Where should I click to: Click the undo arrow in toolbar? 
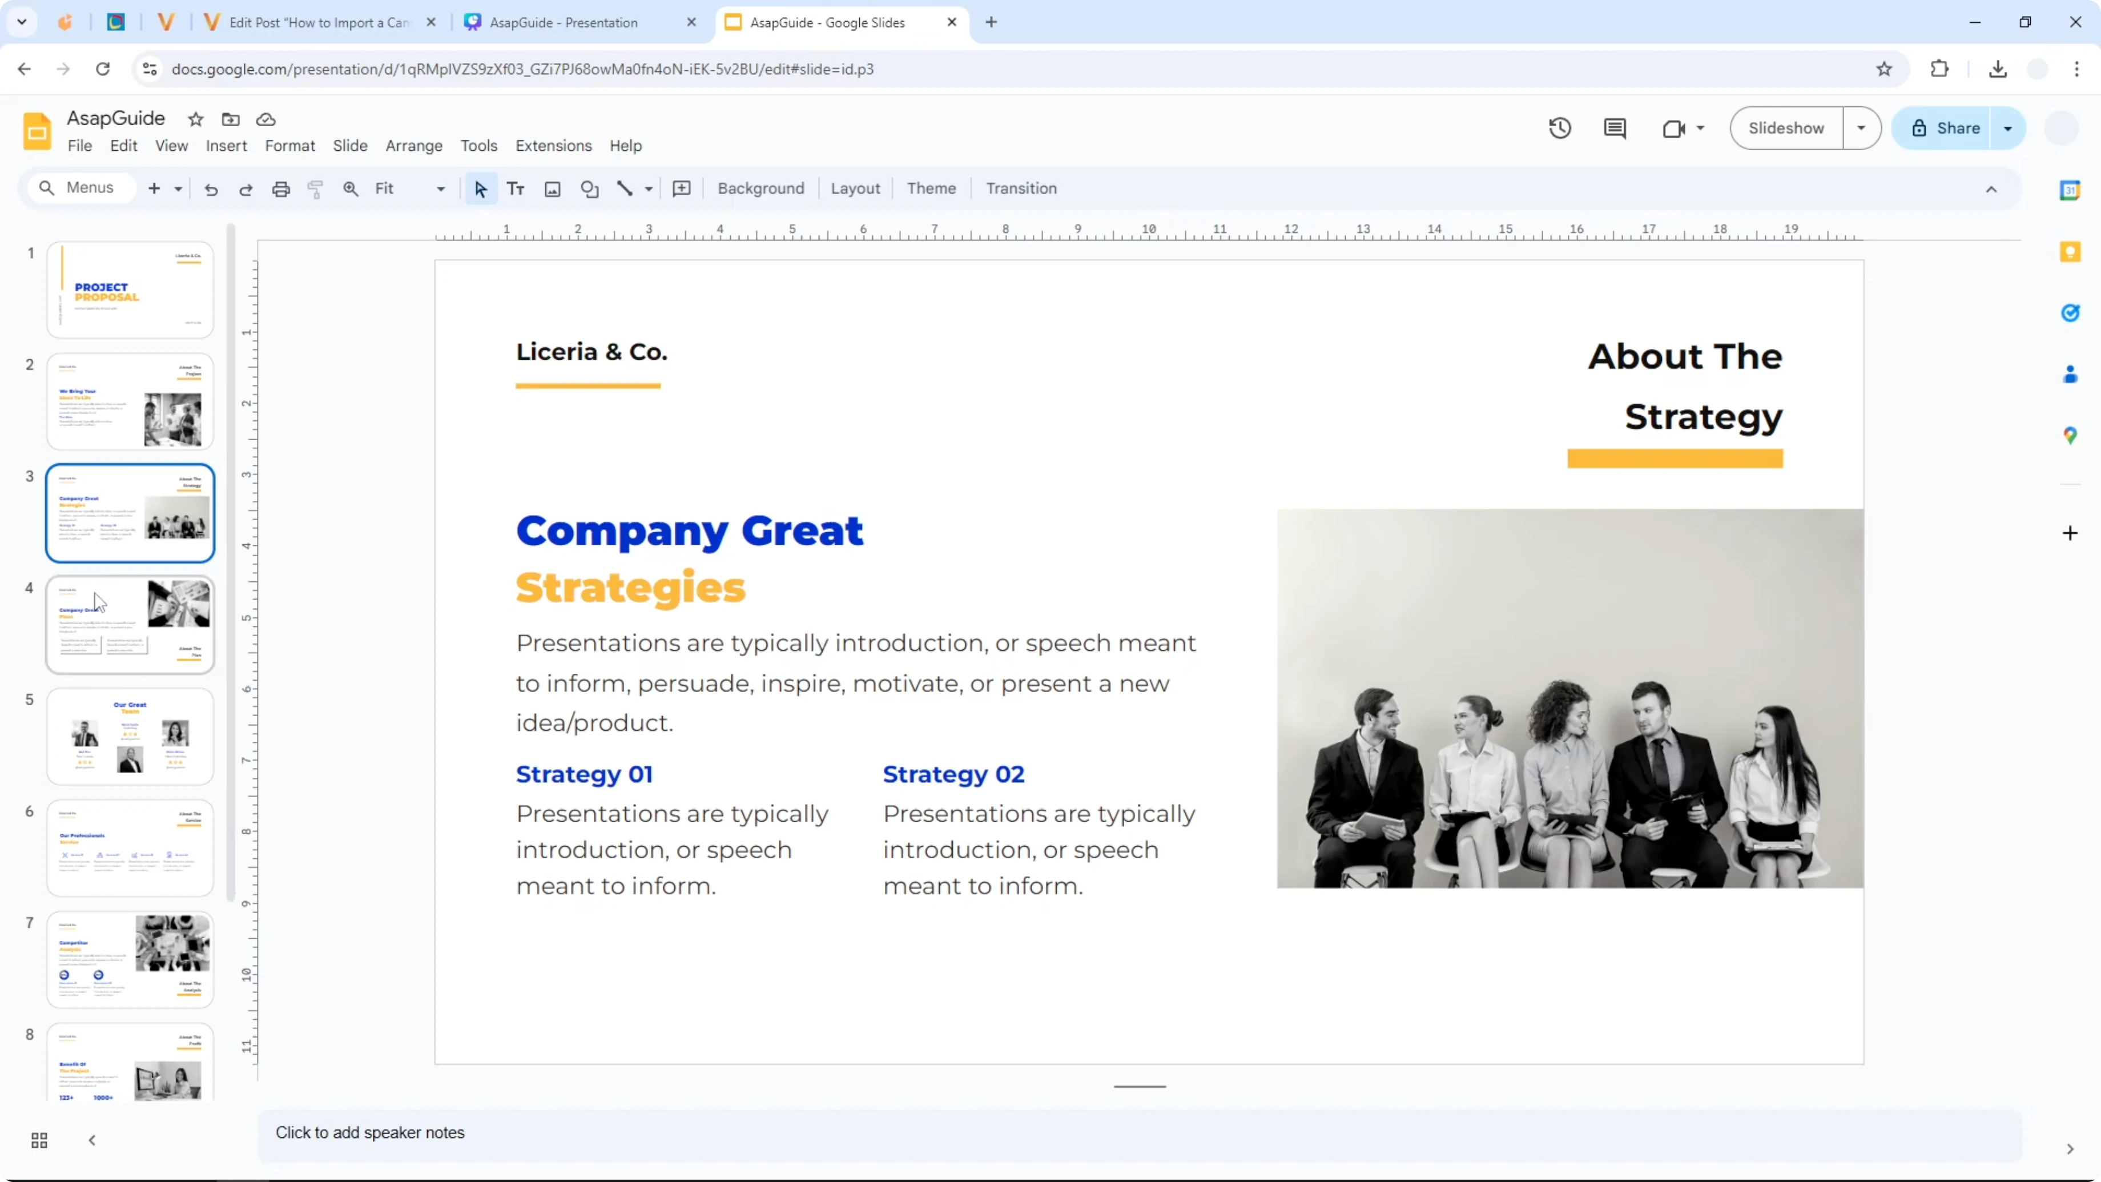[x=211, y=189]
